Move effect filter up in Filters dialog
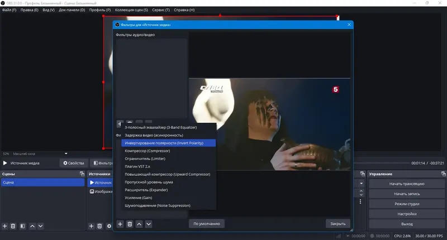 tap(139, 224)
